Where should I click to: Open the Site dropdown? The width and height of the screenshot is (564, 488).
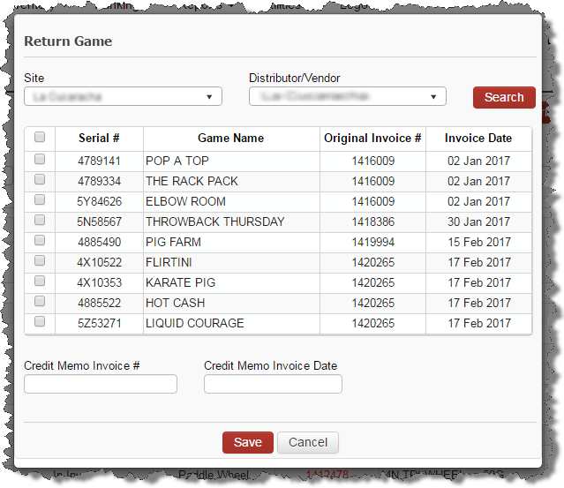(123, 96)
